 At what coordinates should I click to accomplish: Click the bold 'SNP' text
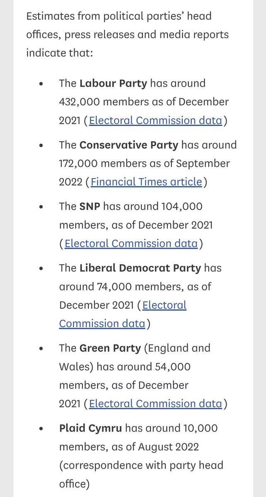coord(90,206)
